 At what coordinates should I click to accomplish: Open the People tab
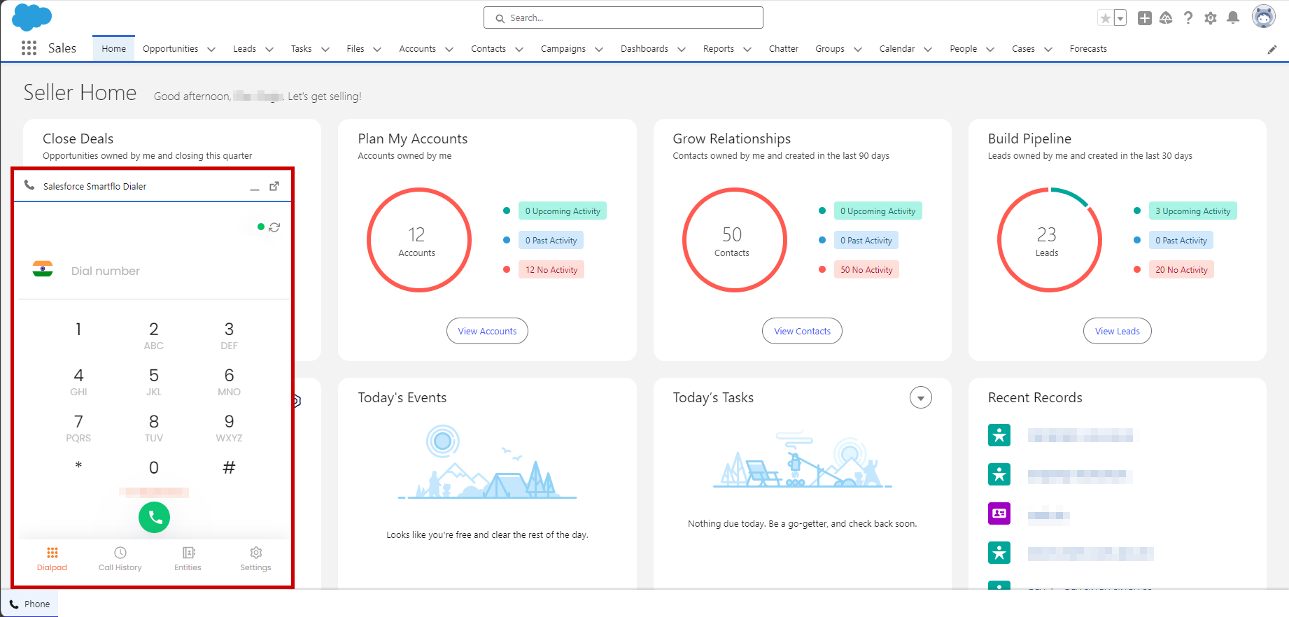pyautogui.click(x=963, y=48)
